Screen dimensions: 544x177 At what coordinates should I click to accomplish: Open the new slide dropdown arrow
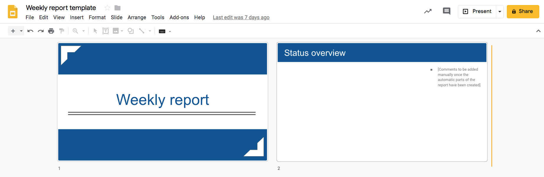tap(21, 31)
